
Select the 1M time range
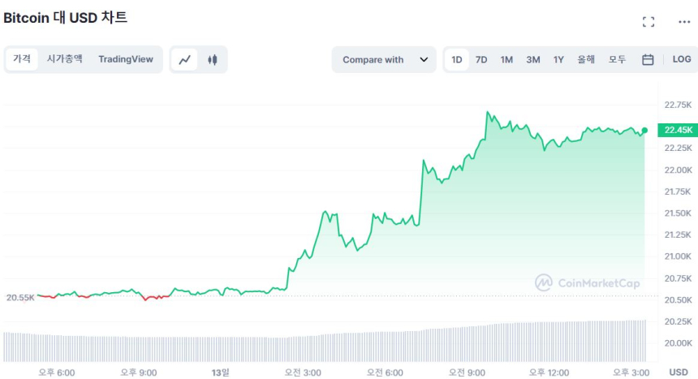(506, 59)
